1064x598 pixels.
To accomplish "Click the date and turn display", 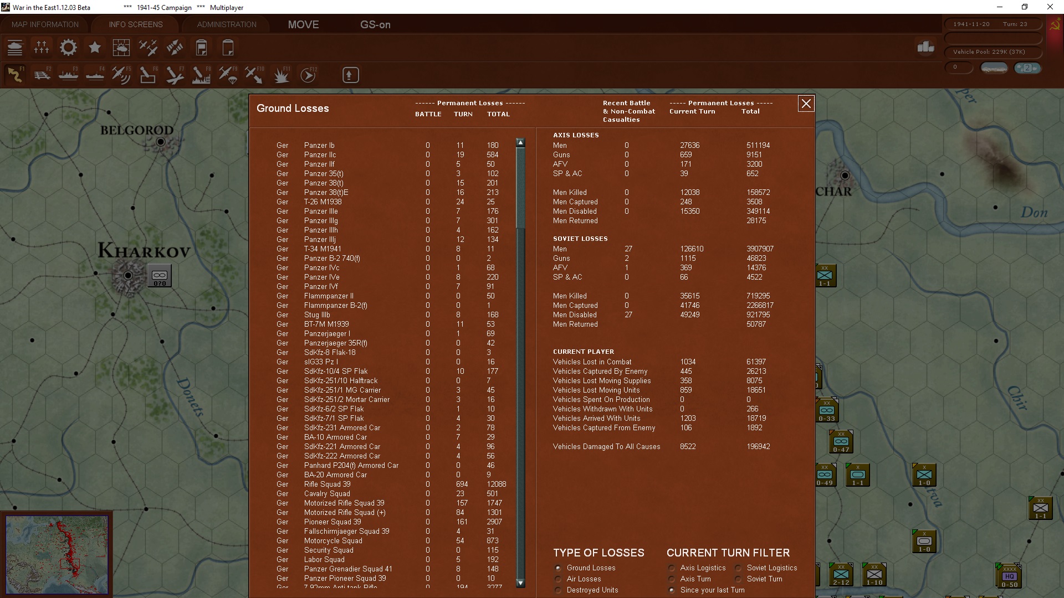I will (993, 24).
